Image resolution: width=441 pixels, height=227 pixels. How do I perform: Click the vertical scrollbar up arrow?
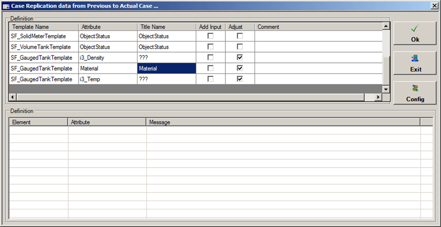(386, 26)
